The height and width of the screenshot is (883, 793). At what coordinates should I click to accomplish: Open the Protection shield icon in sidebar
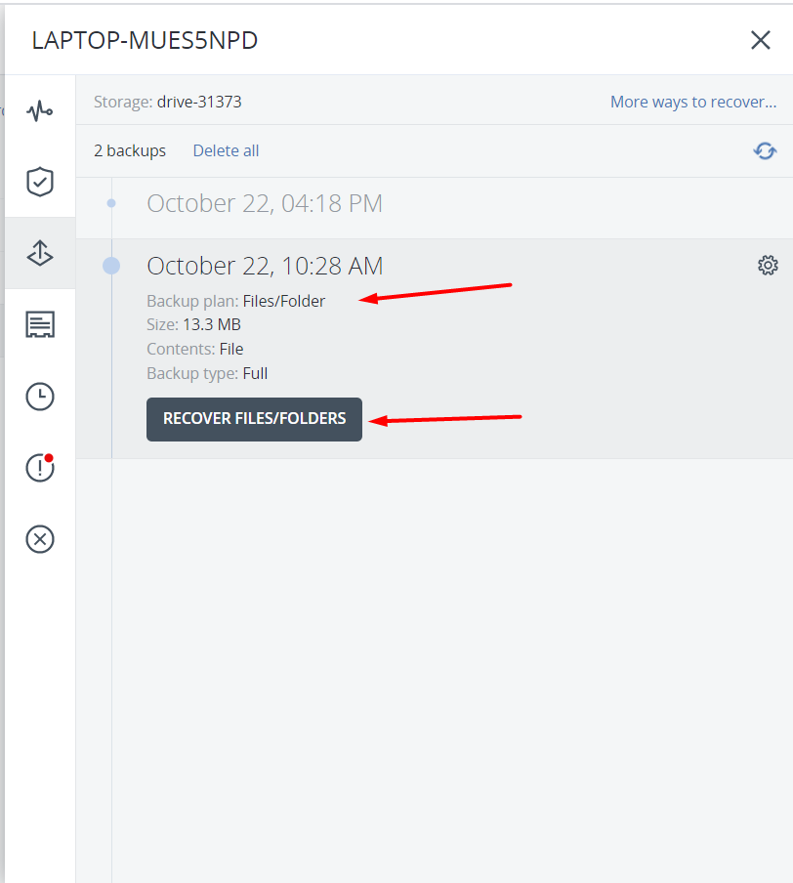[x=40, y=182]
